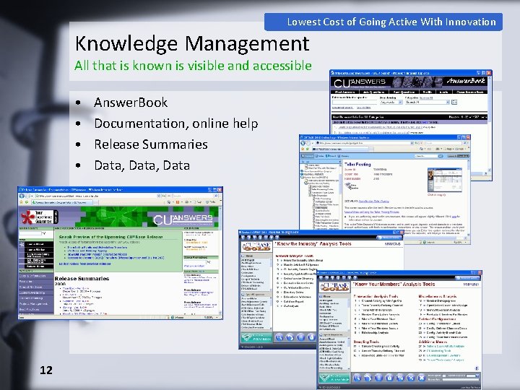Click browser Back arrow in online help window
The image size is (520, 390).
point(303,143)
